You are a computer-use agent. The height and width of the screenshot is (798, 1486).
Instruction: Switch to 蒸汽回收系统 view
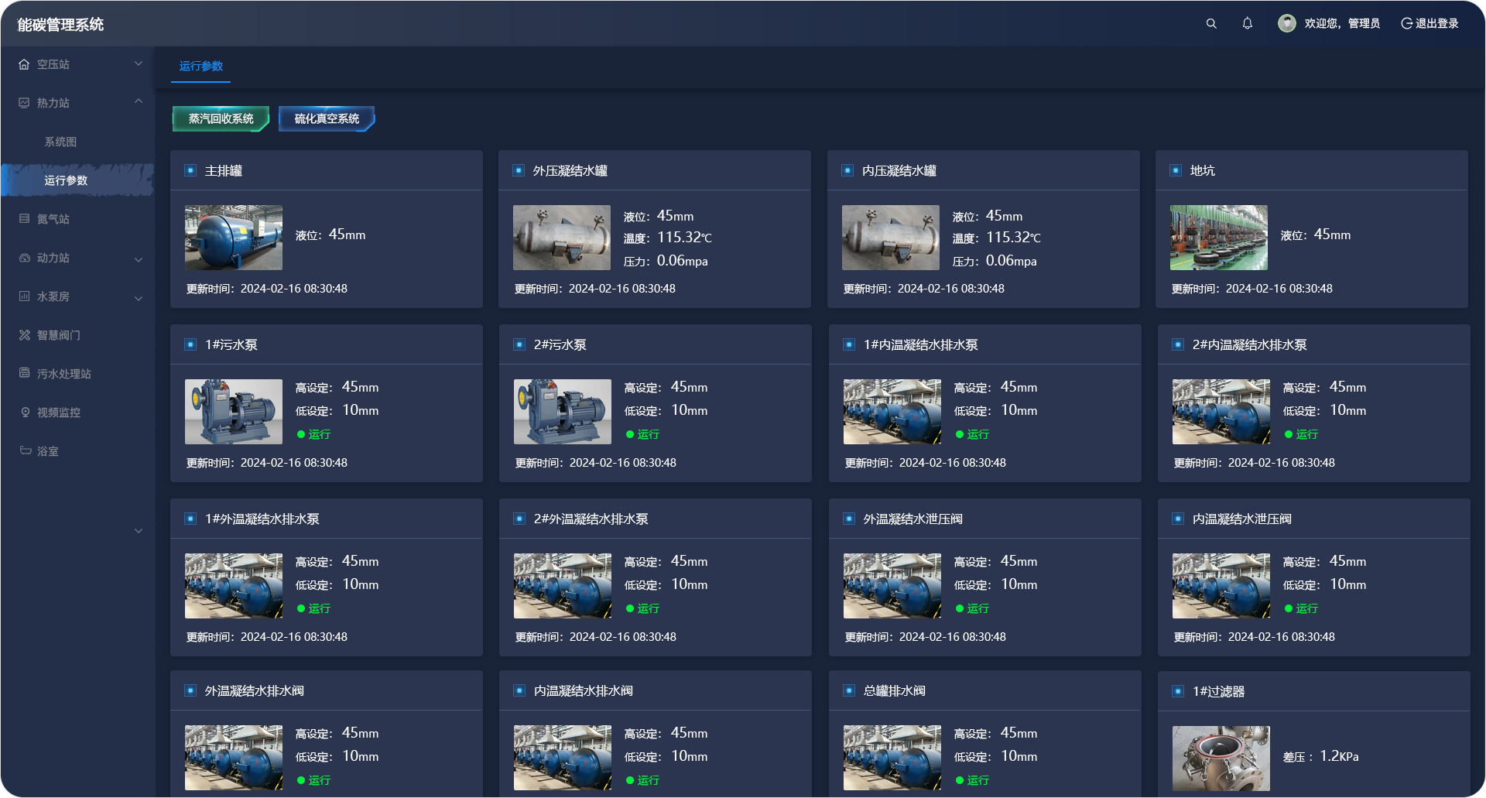[221, 118]
